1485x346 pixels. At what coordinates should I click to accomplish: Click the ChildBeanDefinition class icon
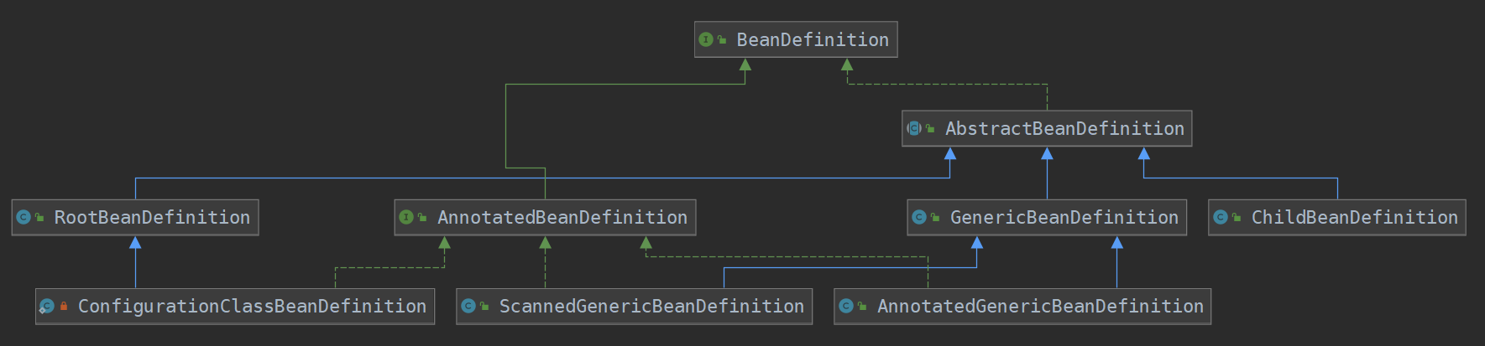pos(1221,217)
